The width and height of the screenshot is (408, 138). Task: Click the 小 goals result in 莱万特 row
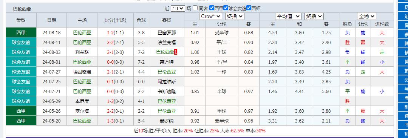(x=382, y=62)
